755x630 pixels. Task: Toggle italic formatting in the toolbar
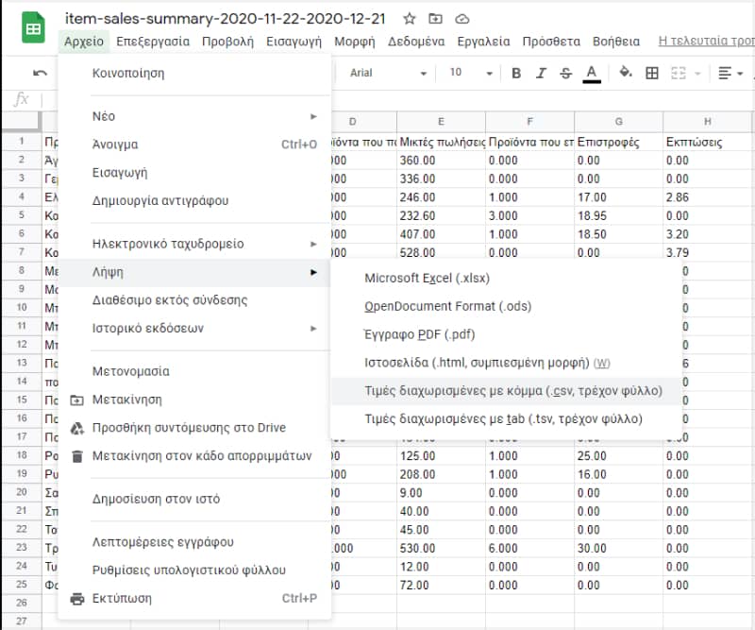(541, 73)
